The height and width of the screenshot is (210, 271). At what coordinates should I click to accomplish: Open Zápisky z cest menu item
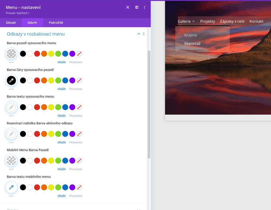click(x=232, y=21)
